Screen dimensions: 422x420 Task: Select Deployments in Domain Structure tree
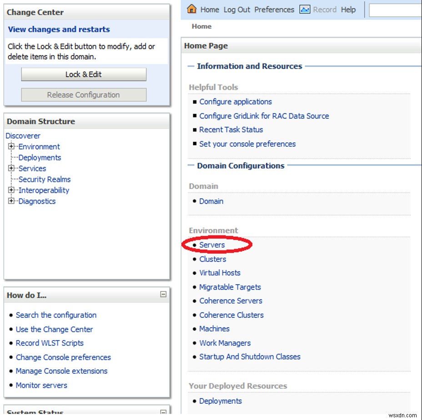click(40, 157)
